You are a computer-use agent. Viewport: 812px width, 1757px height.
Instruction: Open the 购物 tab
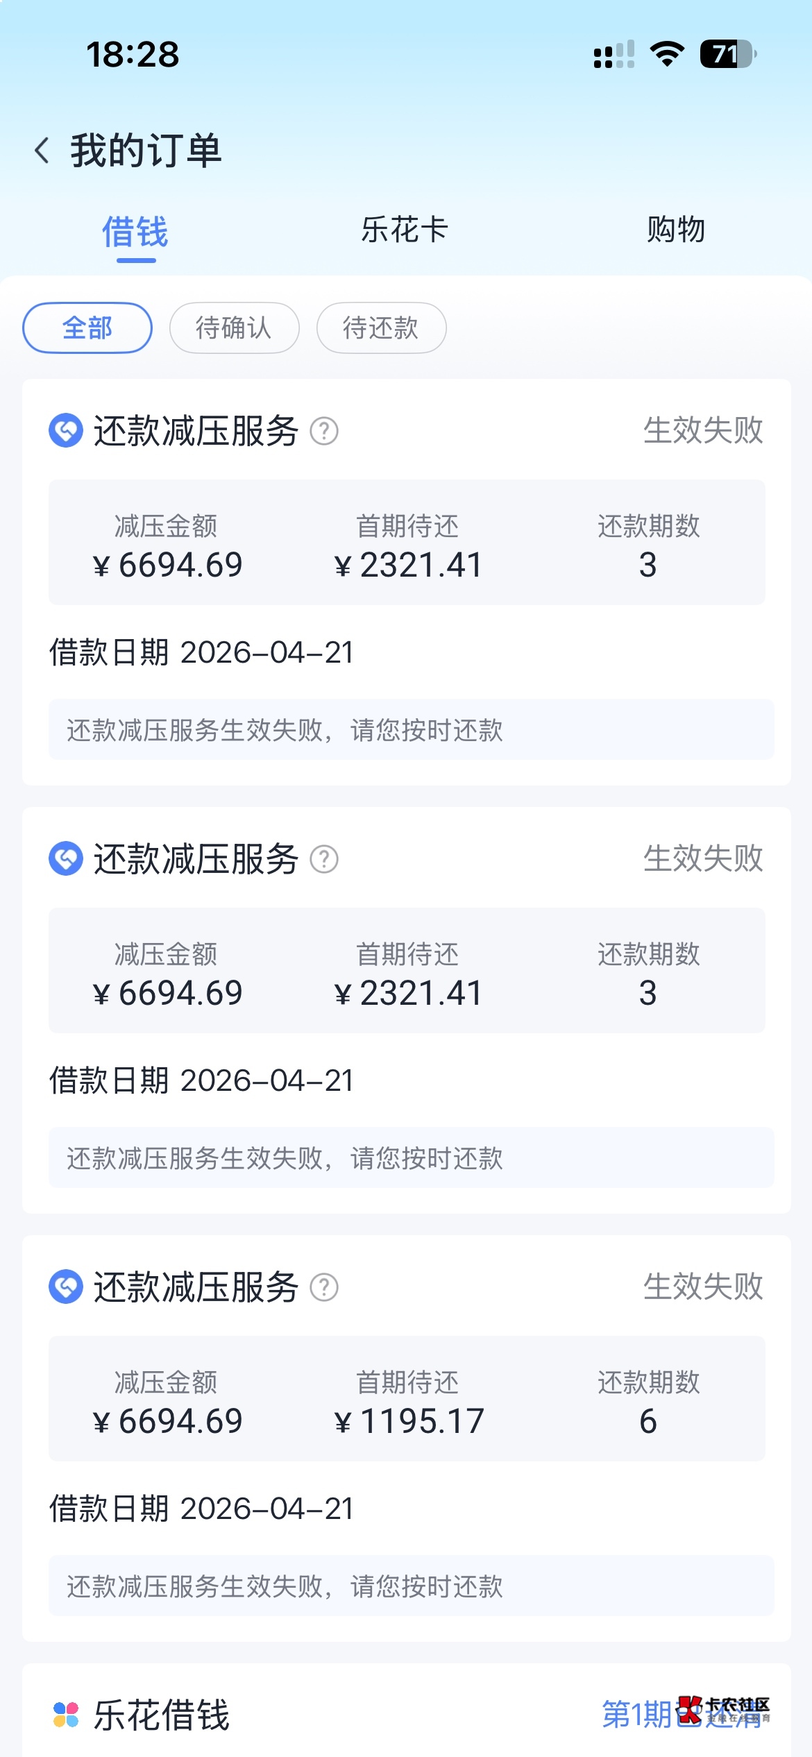(x=675, y=230)
